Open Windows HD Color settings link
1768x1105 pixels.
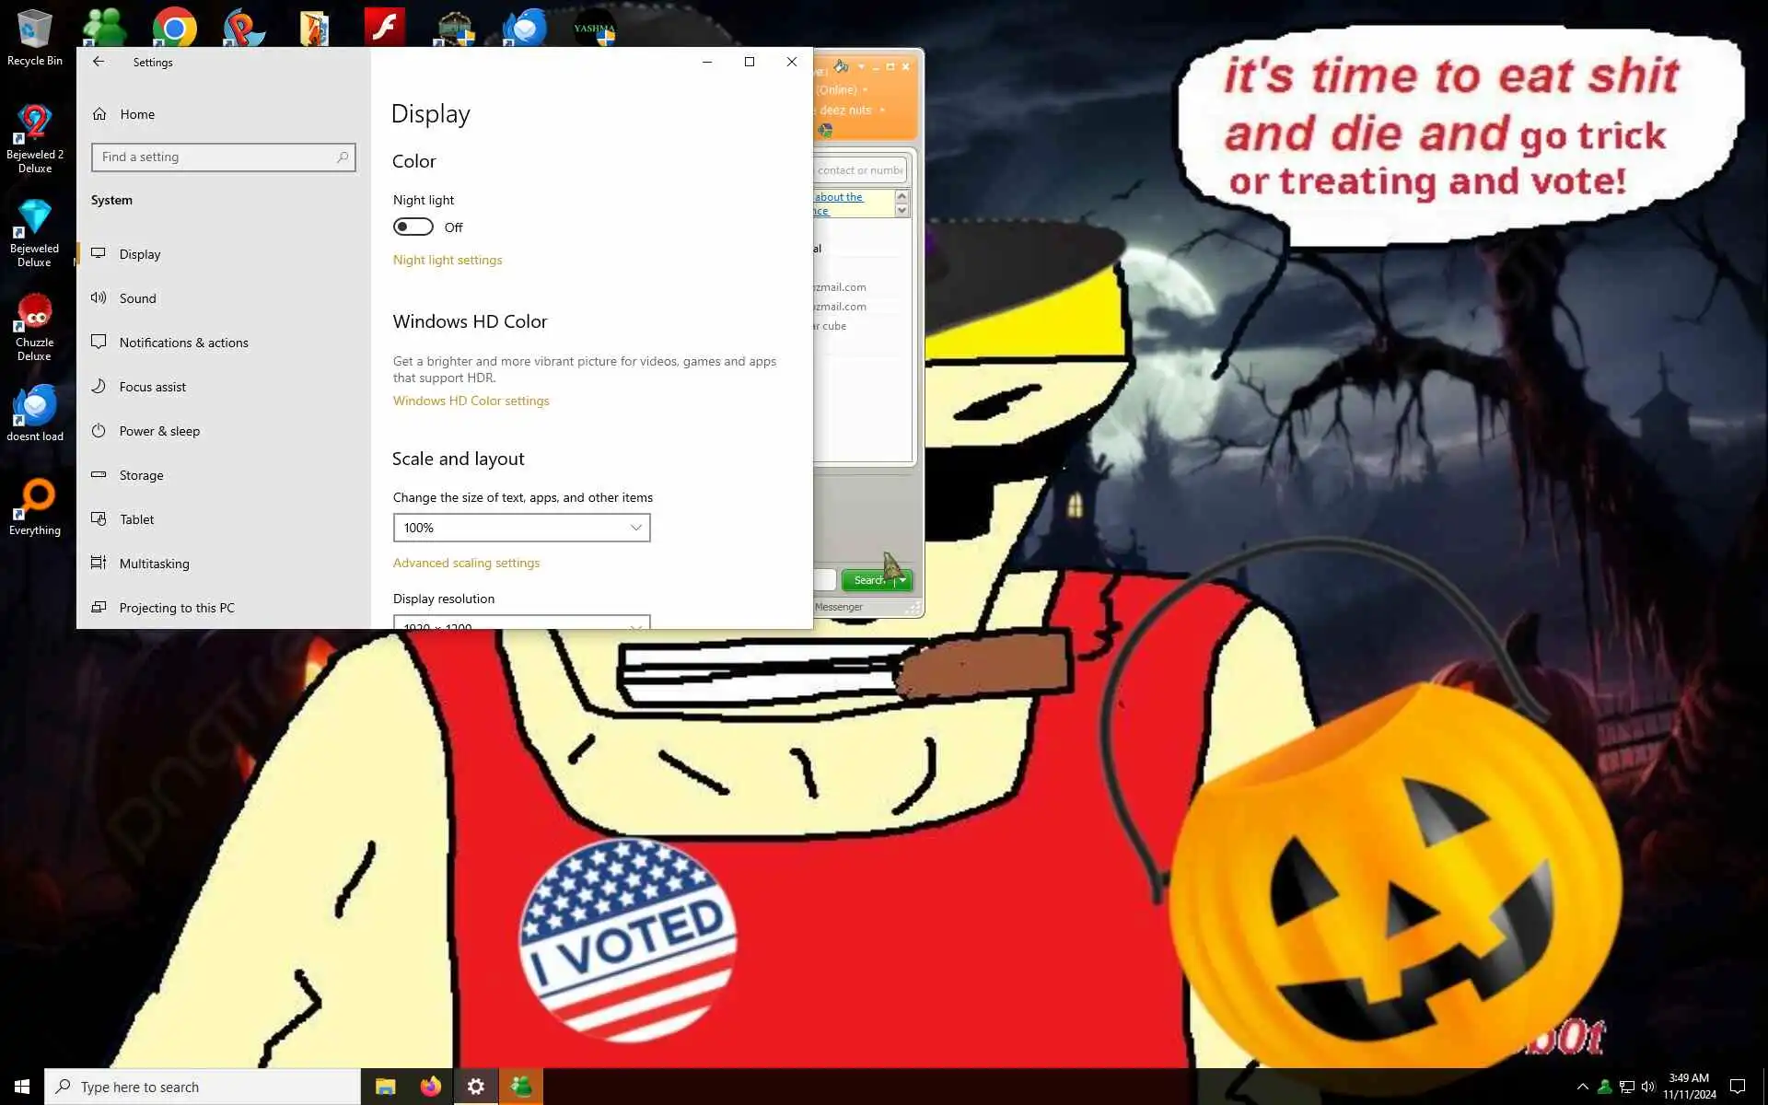click(471, 401)
